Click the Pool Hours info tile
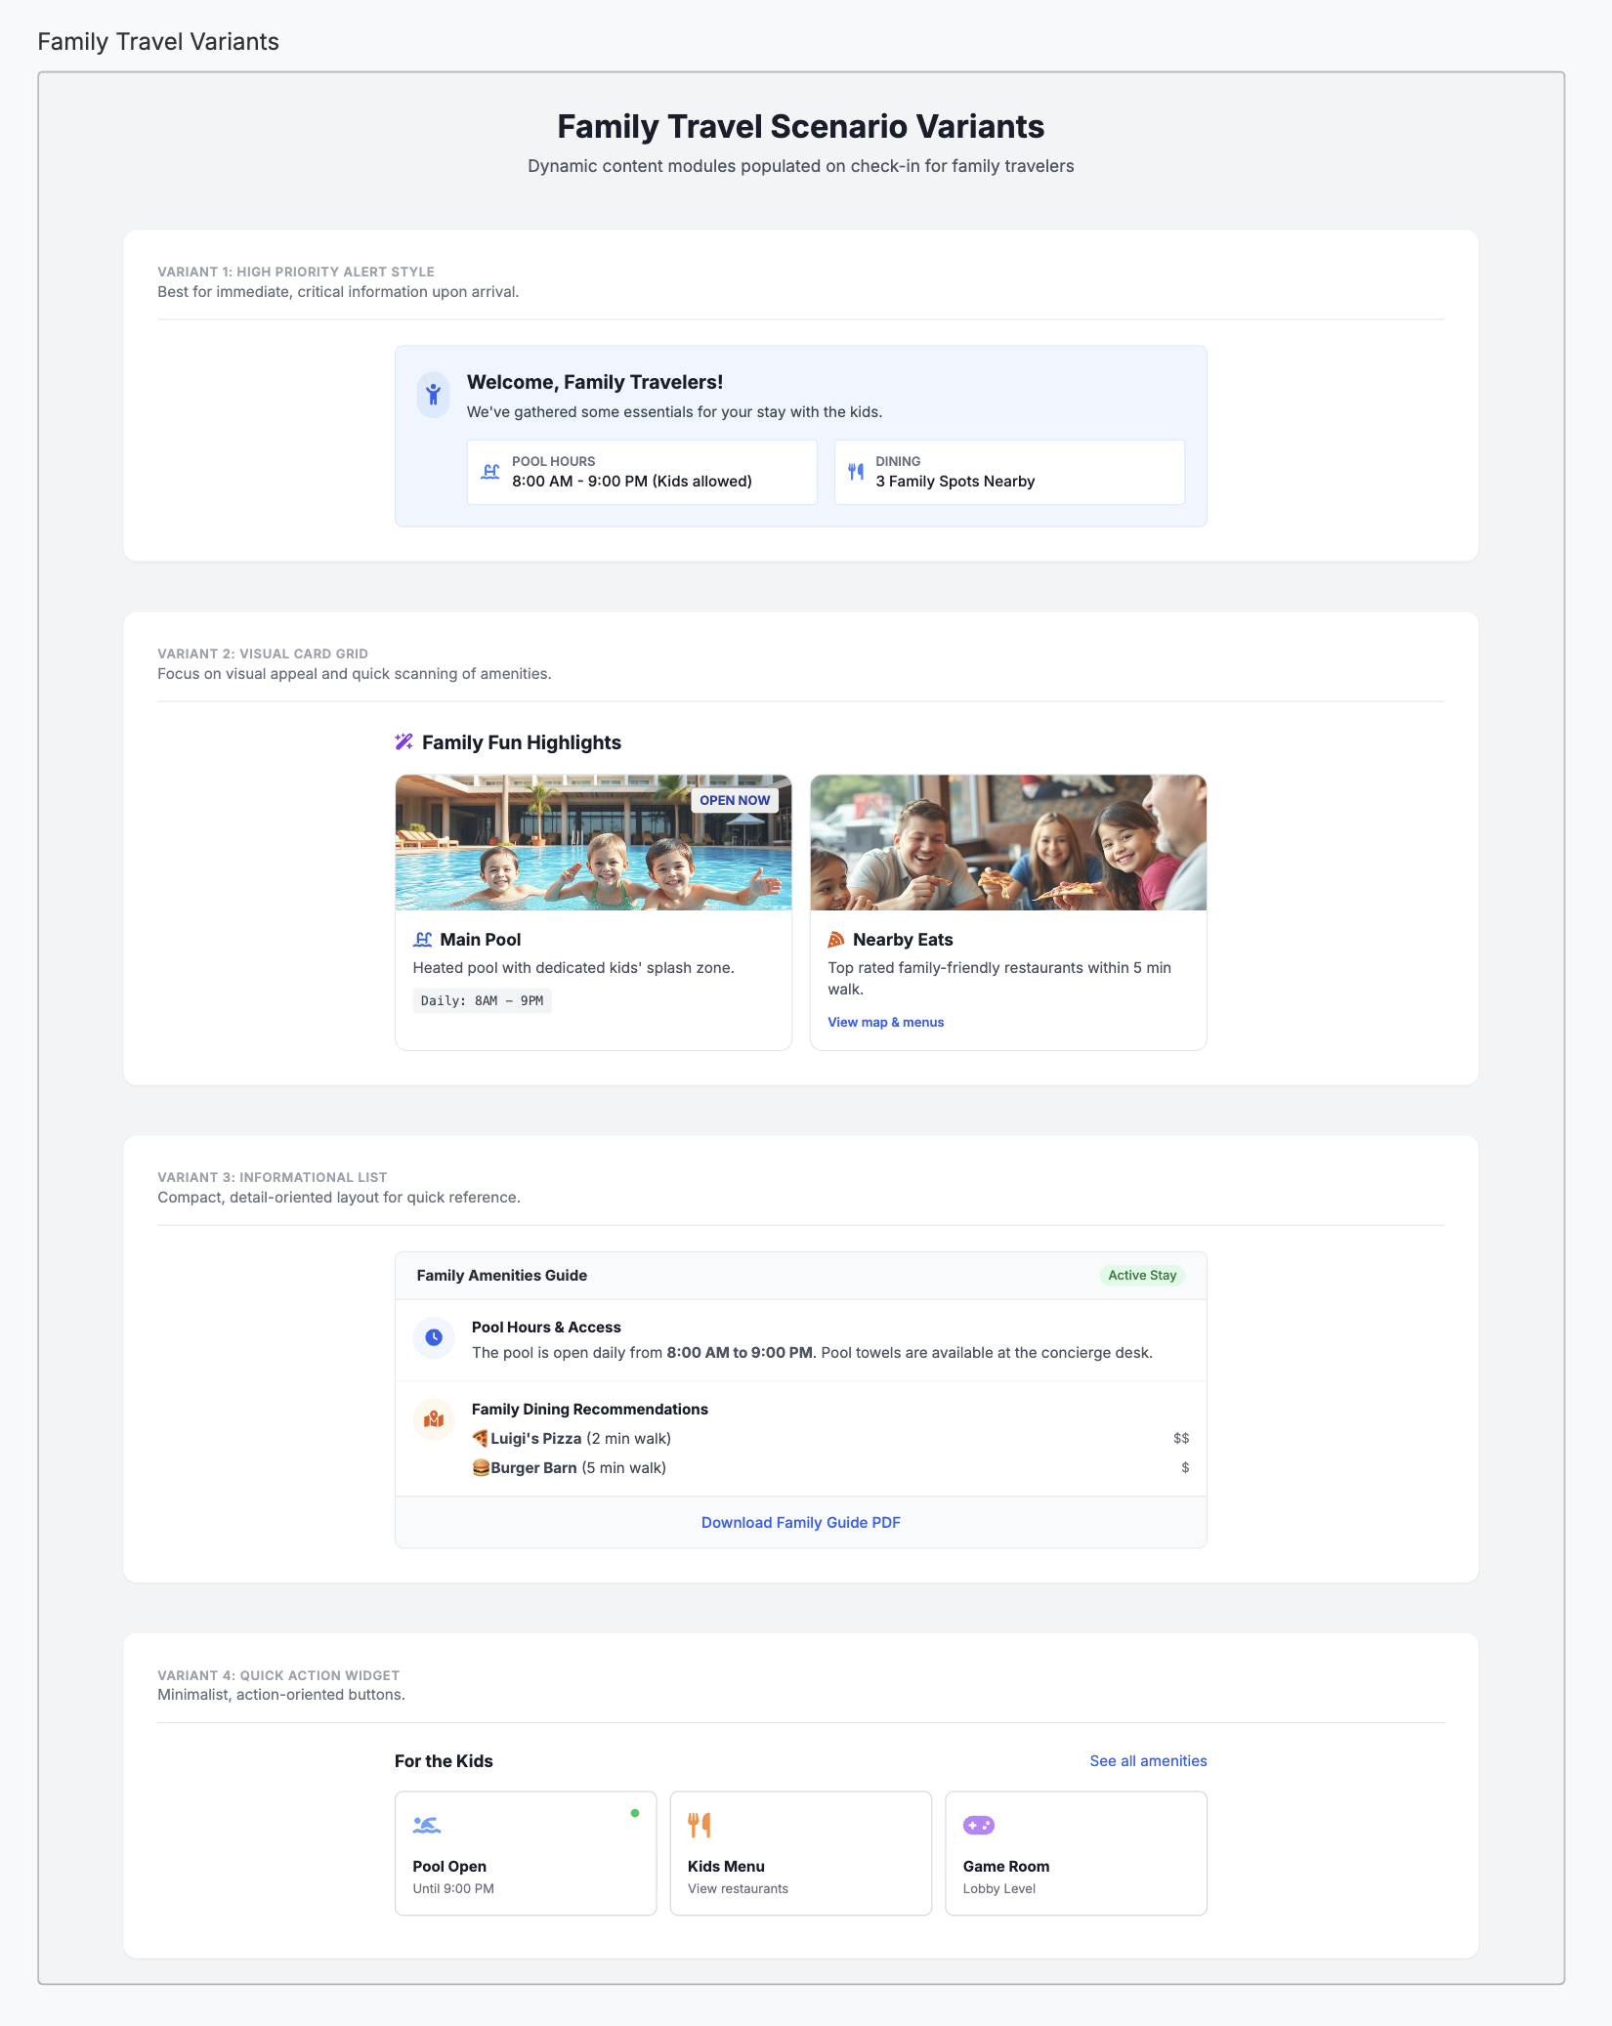Image resolution: width=1612 pixels, height=2026 pixels. pos(642,472)
